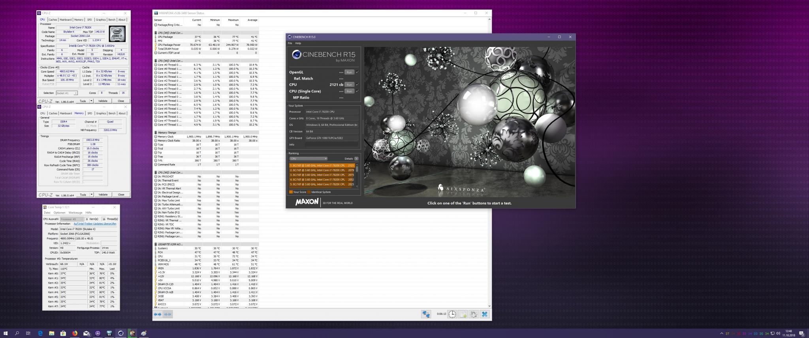
Task: Click HWiNFO collapse columns arrows icon
Action: tap(167, 314)
